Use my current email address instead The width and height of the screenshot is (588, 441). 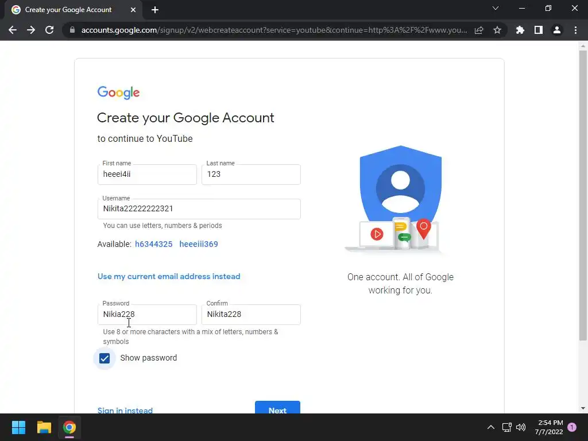169,276
